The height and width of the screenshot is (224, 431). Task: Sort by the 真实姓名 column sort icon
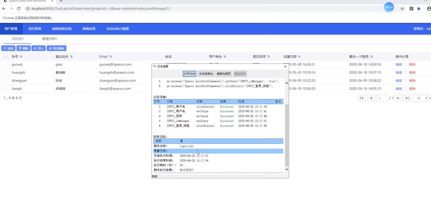71,57
